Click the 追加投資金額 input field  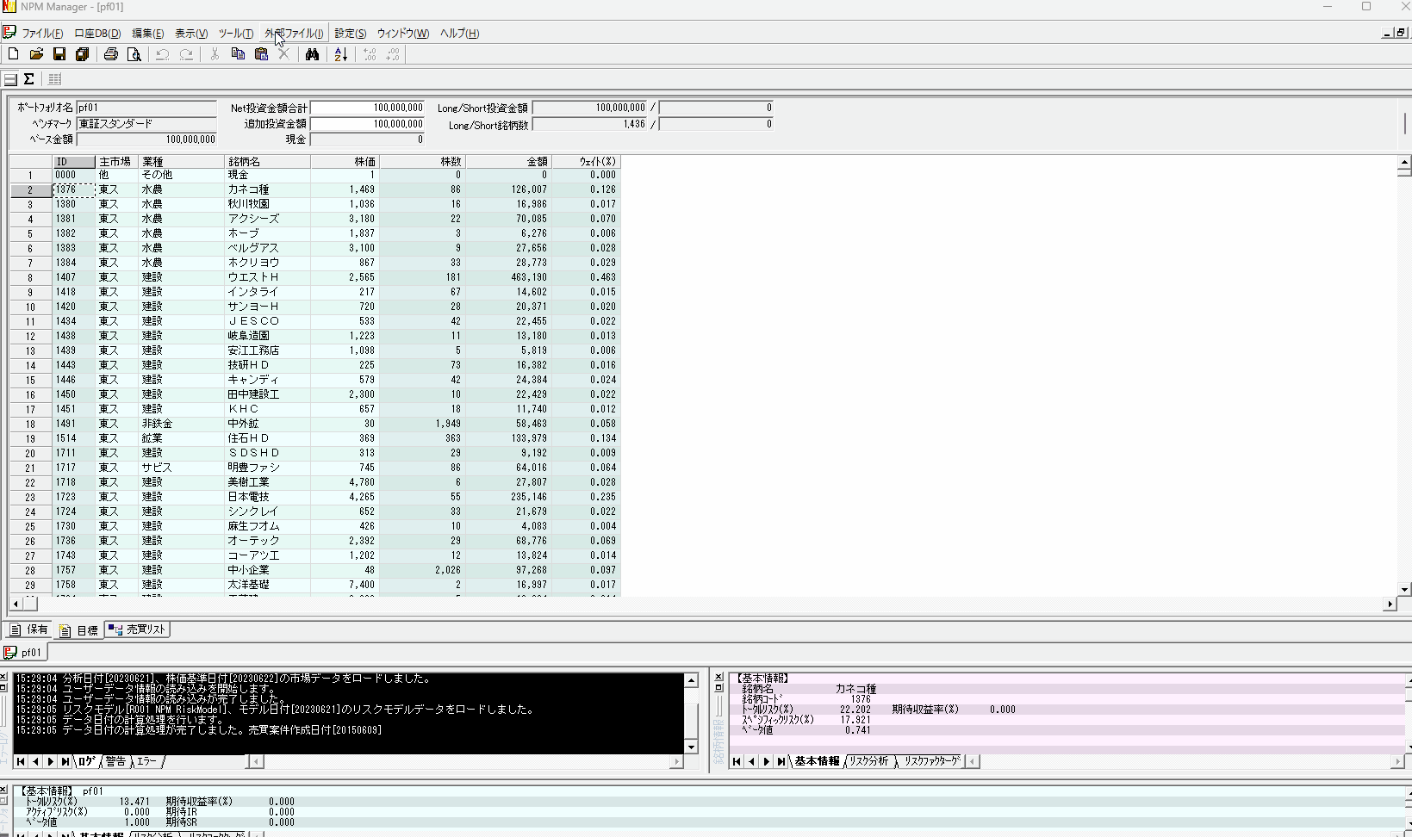coord(368,124)
